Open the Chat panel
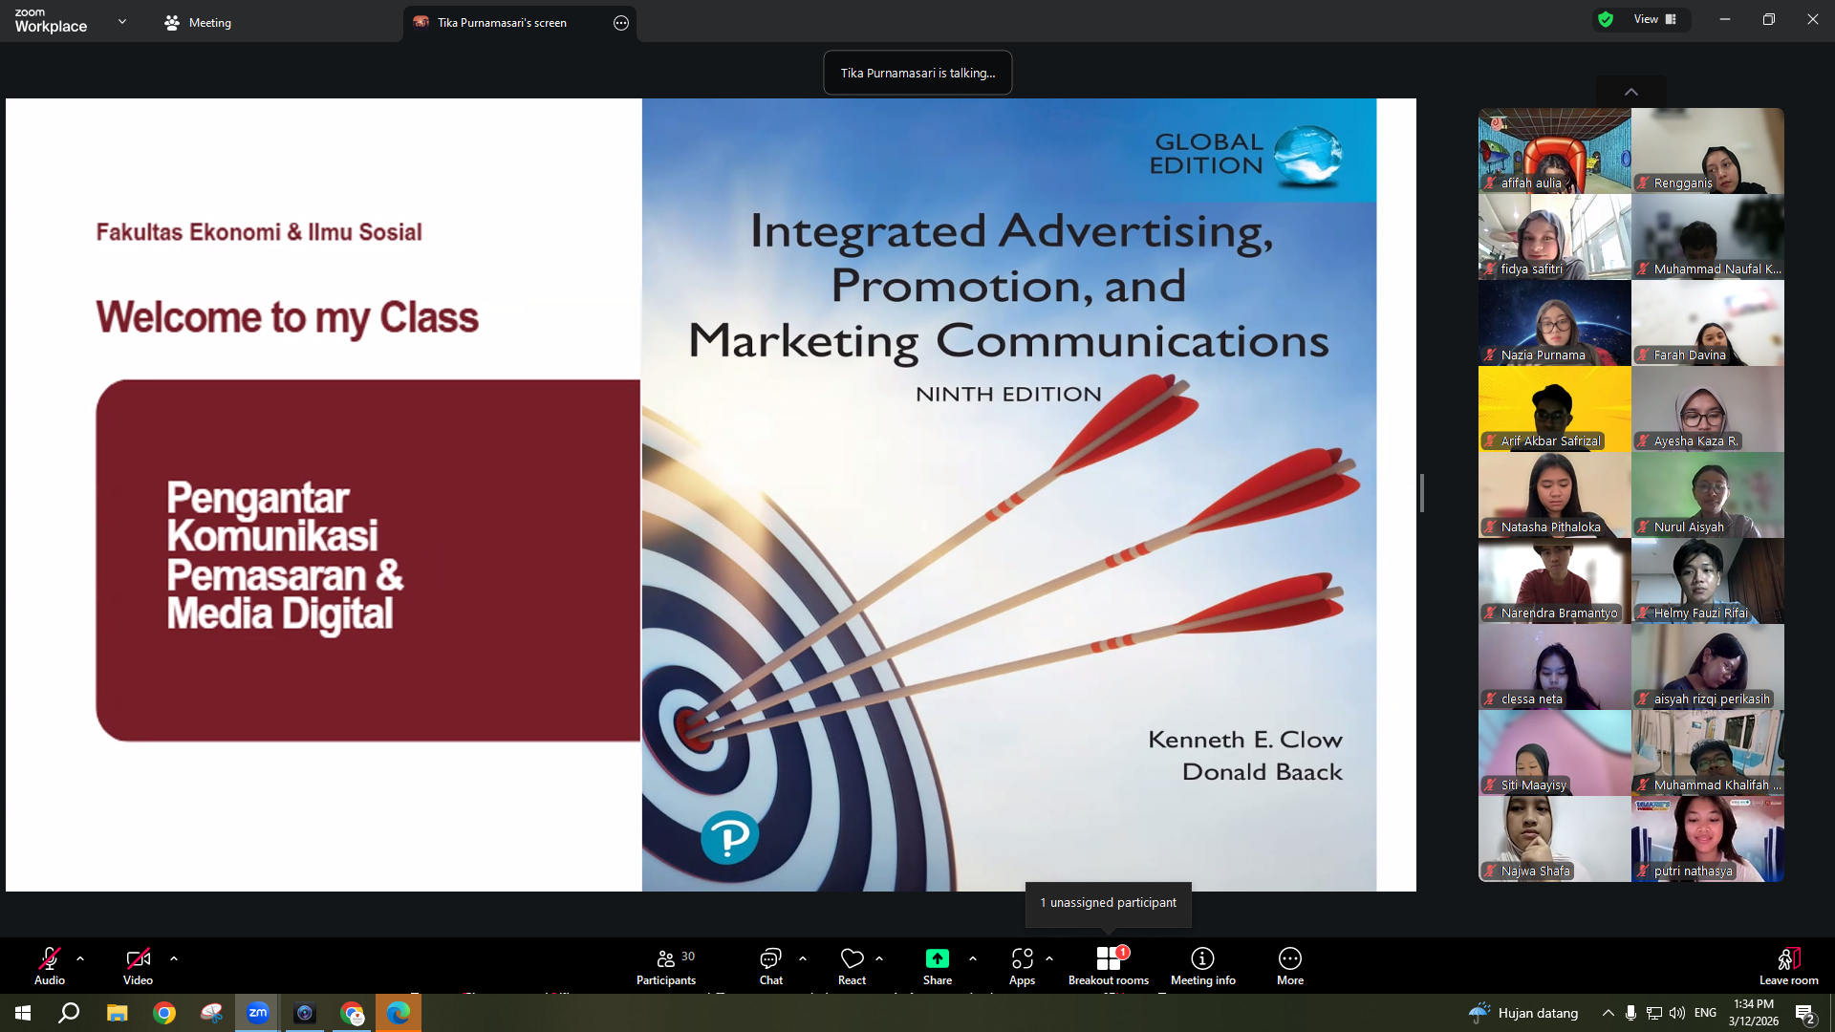This screenshot has height=1032, width=1835. (770, 965)
